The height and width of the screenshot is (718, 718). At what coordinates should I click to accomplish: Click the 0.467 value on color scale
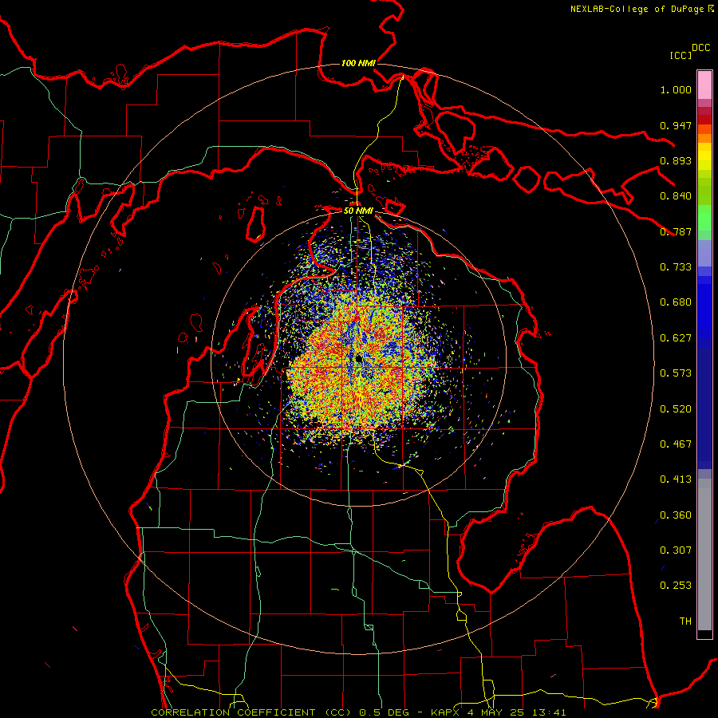pyautogui.click(x=676, y=444)
